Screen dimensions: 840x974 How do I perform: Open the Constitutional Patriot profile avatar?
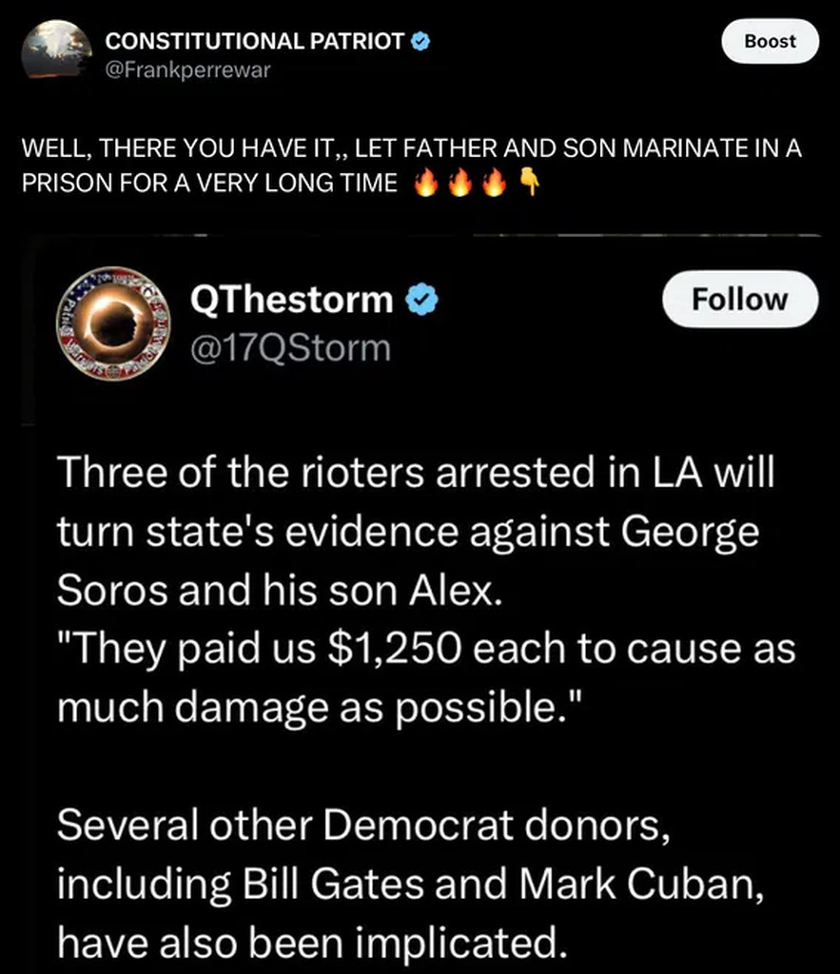[55, 53]
